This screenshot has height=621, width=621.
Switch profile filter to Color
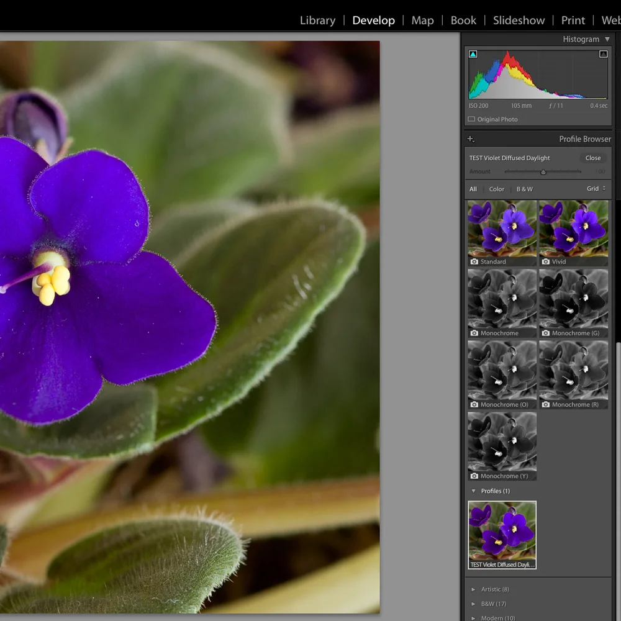click(x=497, y=189)
